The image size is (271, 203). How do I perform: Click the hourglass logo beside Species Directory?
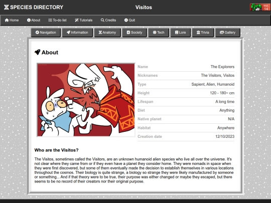(x=6, y=7)
